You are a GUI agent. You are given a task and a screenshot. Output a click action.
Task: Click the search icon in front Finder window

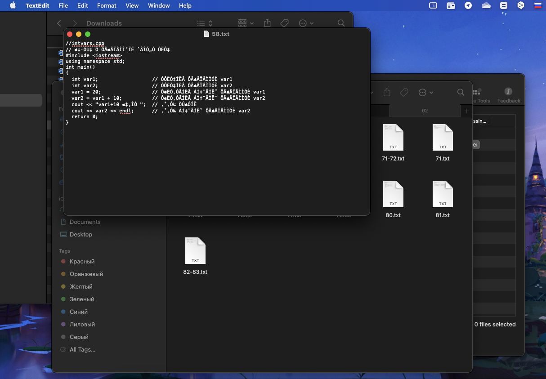coord(461,92)
